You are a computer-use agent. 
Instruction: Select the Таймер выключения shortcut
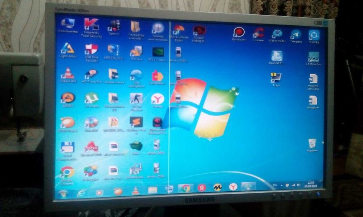[158, 31]
